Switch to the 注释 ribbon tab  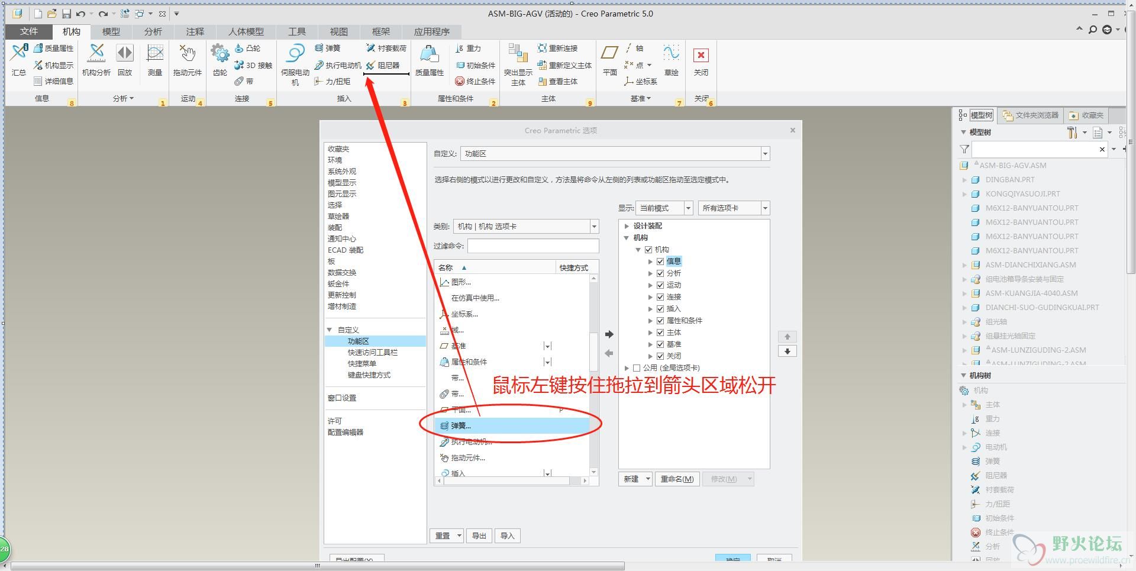click(x=195, y=31)
